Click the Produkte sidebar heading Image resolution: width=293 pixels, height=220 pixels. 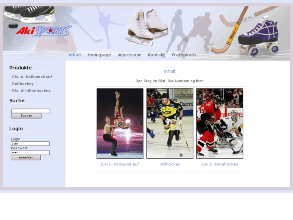[21, 68]
